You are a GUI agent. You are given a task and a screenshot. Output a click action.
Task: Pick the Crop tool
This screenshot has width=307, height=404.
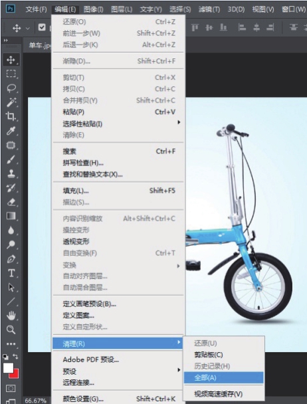coord(11,116)
